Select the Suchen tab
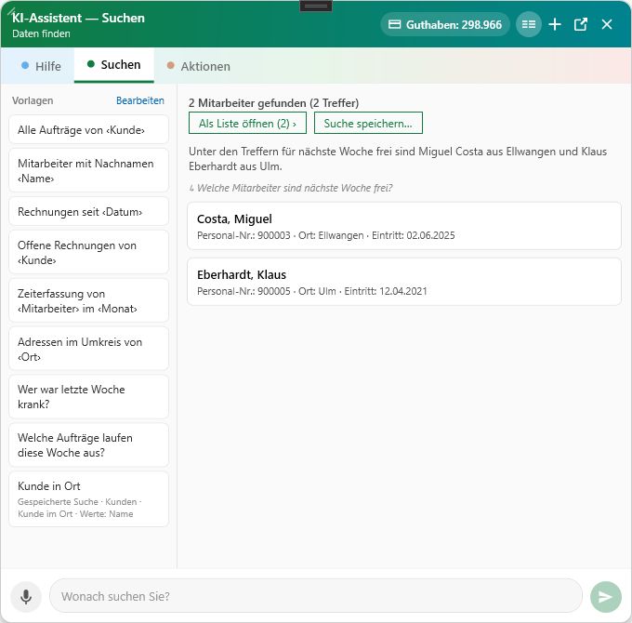The height and width of the screenshot is (623, 632). tap(114, 65)
